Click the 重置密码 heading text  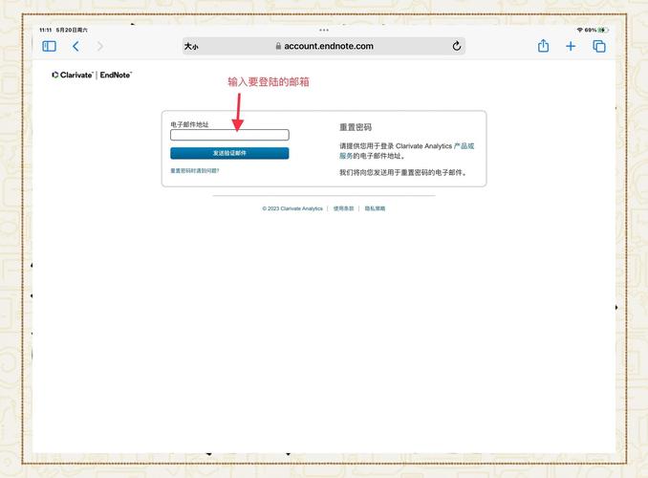pos(356,127)
